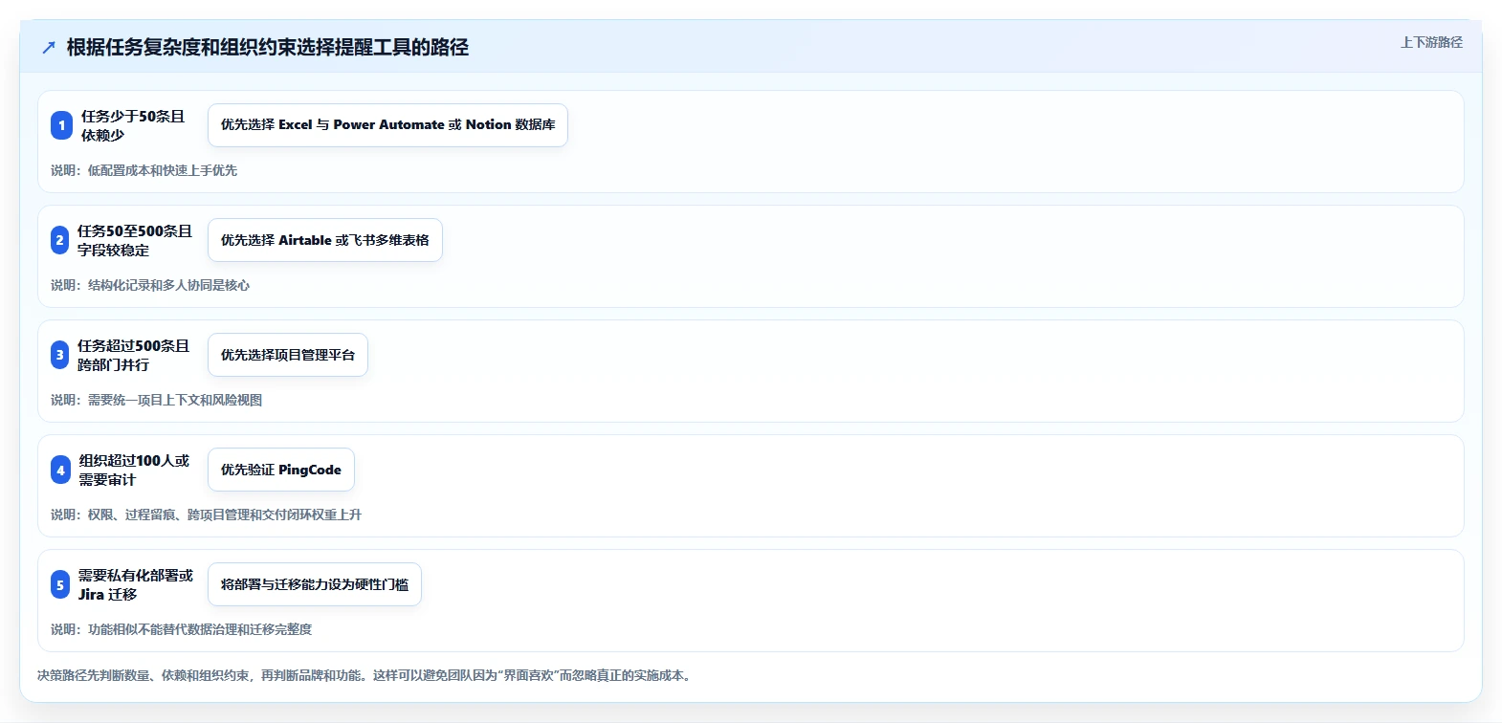1502x723 pixels.
Task: Click the arrow icon beside the heading
Action: 49,48
